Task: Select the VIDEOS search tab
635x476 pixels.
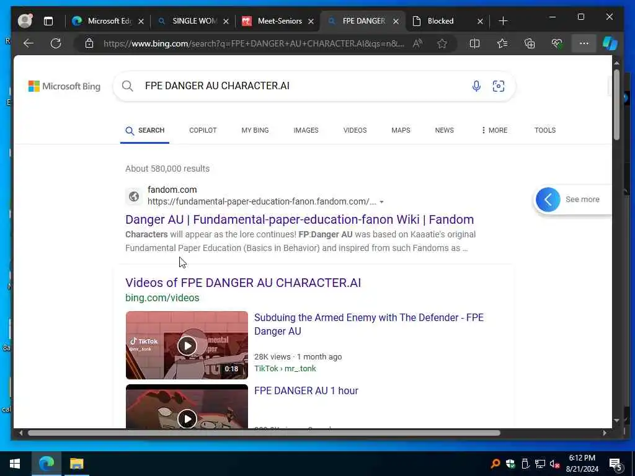Action: click(x=355, y=130)
